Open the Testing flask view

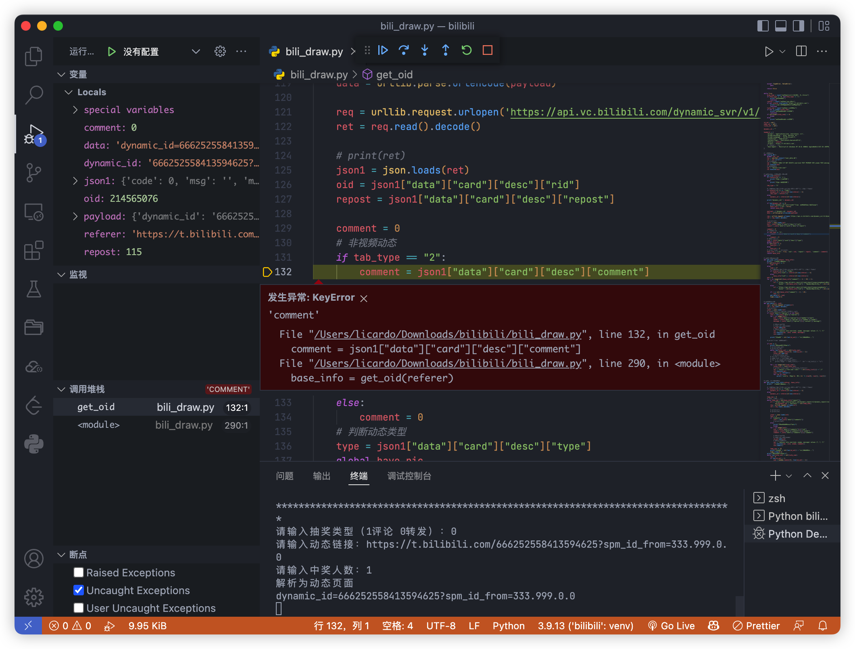(34, 289)
